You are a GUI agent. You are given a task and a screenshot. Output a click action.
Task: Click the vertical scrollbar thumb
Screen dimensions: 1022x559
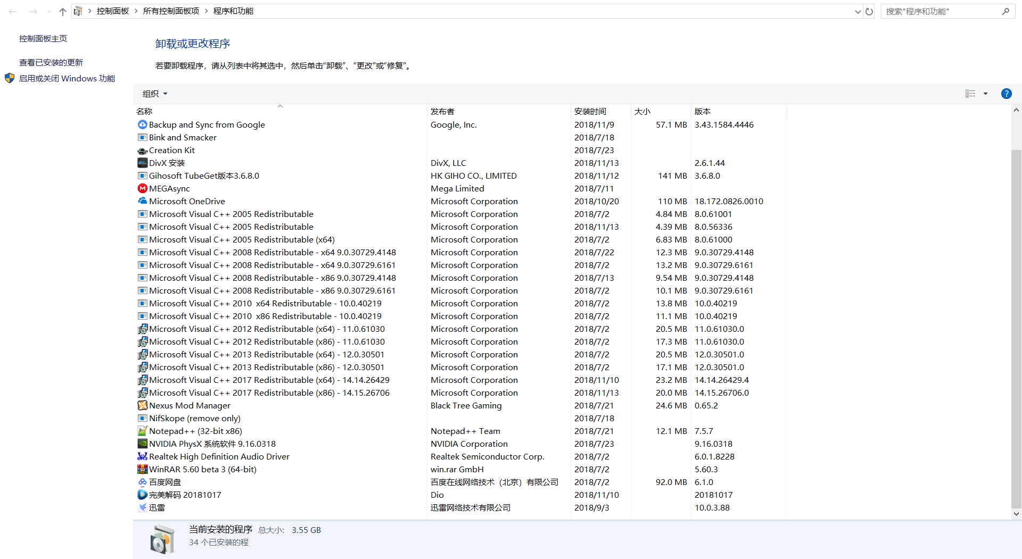click(1016, 329)
